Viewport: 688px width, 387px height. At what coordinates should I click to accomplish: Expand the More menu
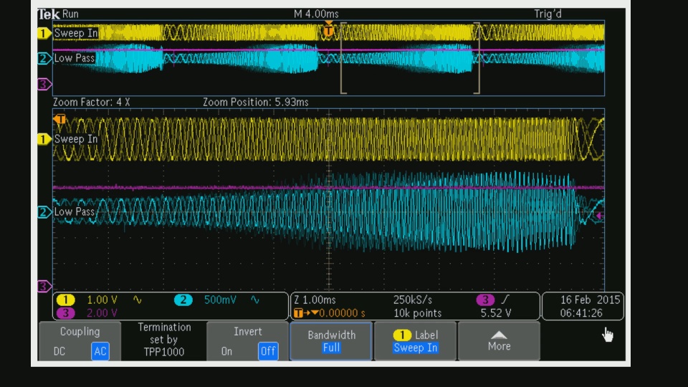[499, 341]
